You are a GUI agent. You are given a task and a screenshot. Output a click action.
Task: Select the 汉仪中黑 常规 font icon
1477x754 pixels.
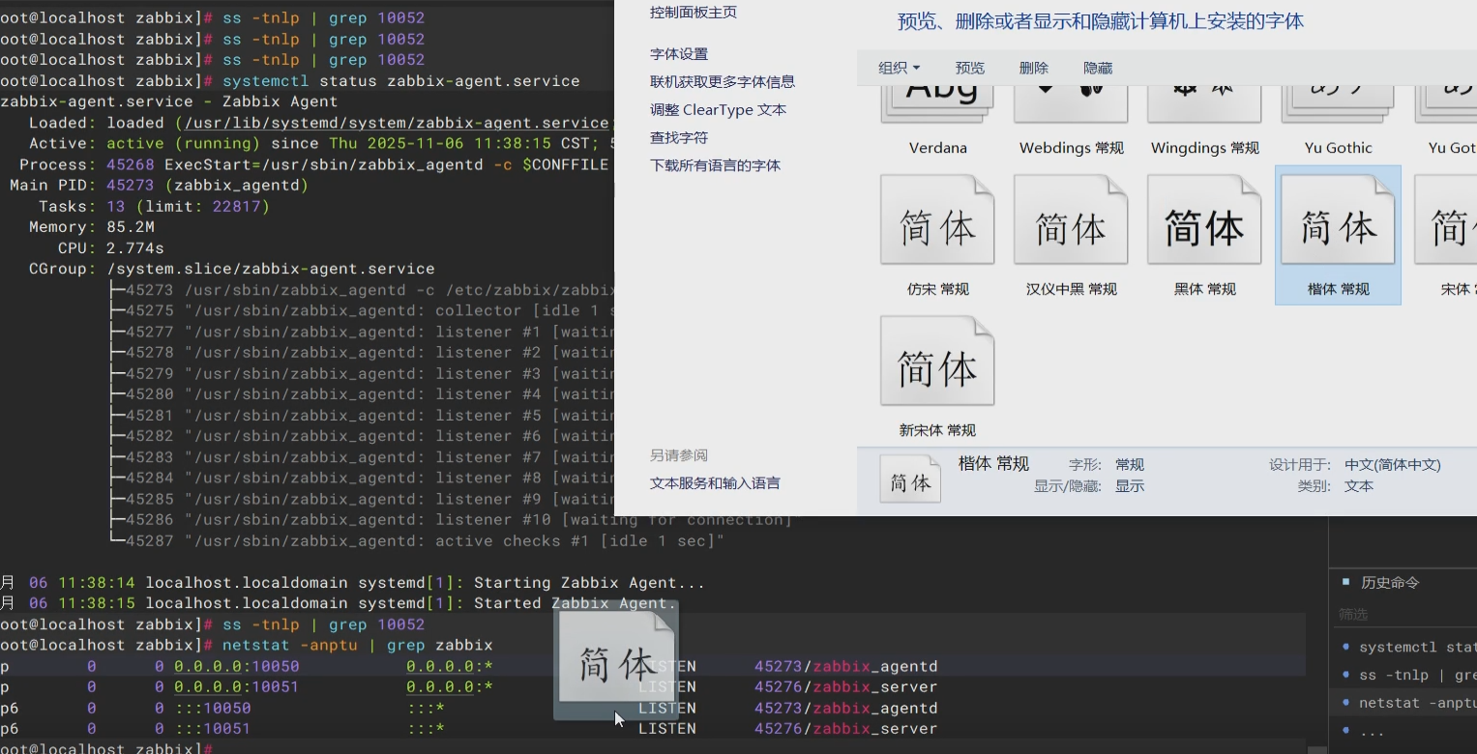coord(1071,220)
